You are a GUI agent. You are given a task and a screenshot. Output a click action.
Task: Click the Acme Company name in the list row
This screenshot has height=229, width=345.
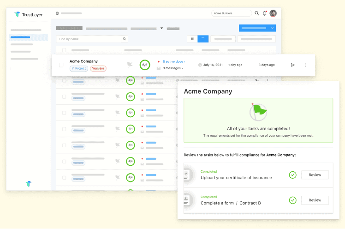coord(83,61)
